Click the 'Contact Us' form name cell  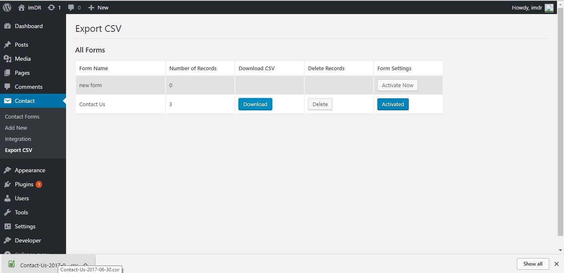point(121,104)
